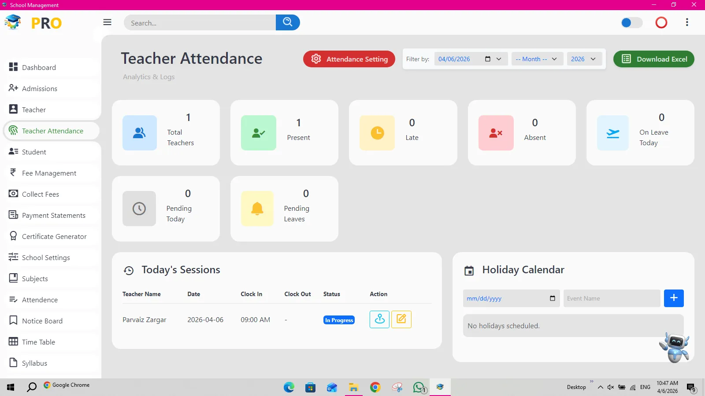This screenshot has height=396, width=705.
Task: Click the Absent red person-x icon
Action: pos(496,133)
